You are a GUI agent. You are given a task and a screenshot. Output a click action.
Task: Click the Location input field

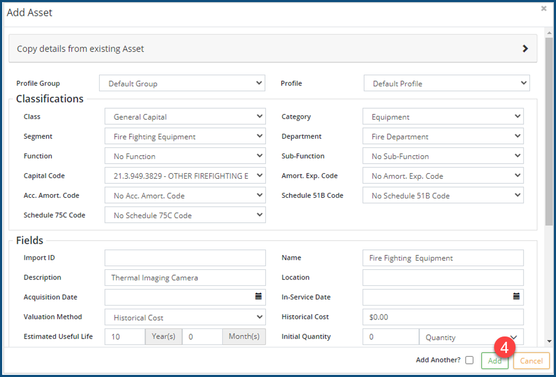tap(442, 278)
